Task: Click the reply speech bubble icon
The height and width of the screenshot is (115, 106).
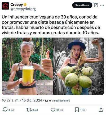Action: [5, 110]
